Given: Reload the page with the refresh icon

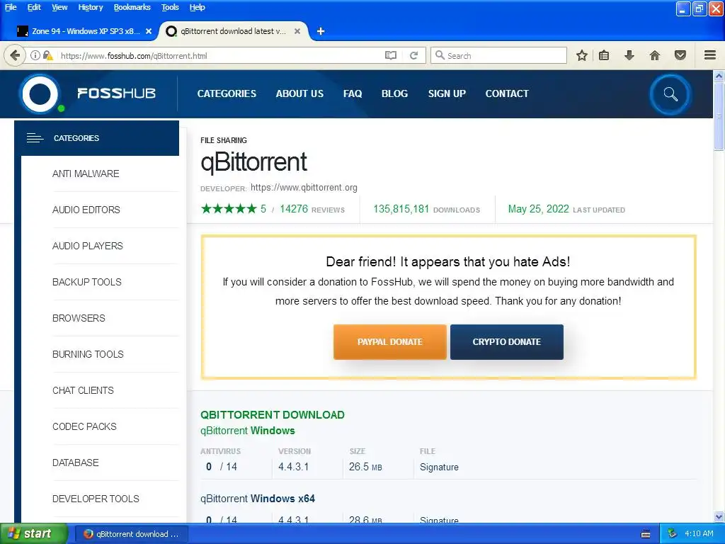Looking at the screenshot, I should (x=413, y=55).
